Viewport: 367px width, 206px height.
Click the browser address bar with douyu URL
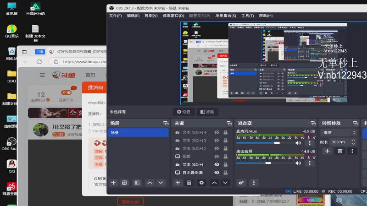point(77,62)
